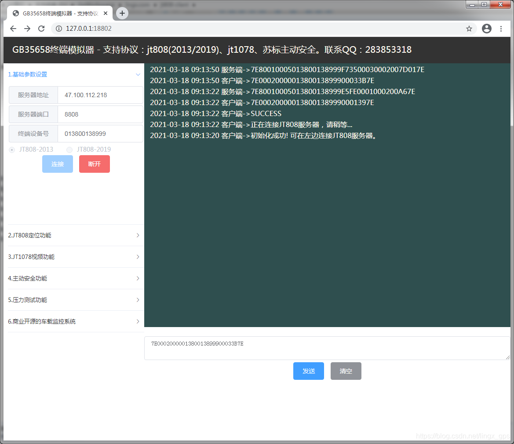Screen dimensions: 514x444
Task: Open a new browser tab with plus
Action: 122,13
